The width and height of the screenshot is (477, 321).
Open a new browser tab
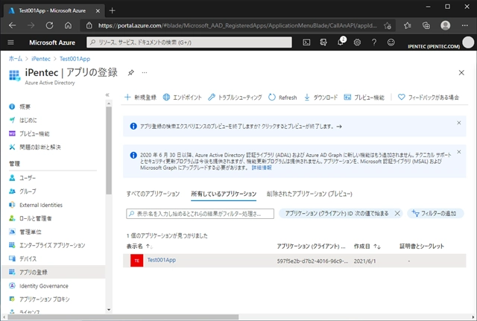point(113,10)
